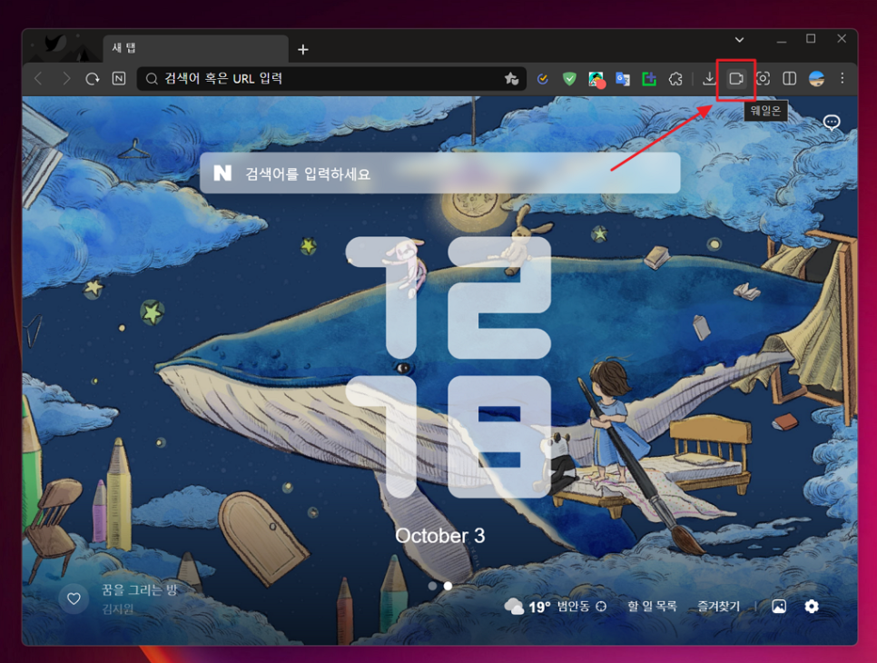Open the profile avatar menu

[816, 79]
